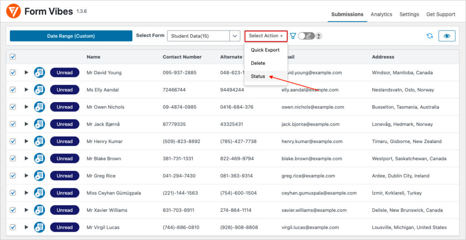Click the Form Vibes logo

13,11
